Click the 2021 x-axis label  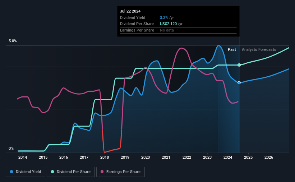[x=166, y=157]
